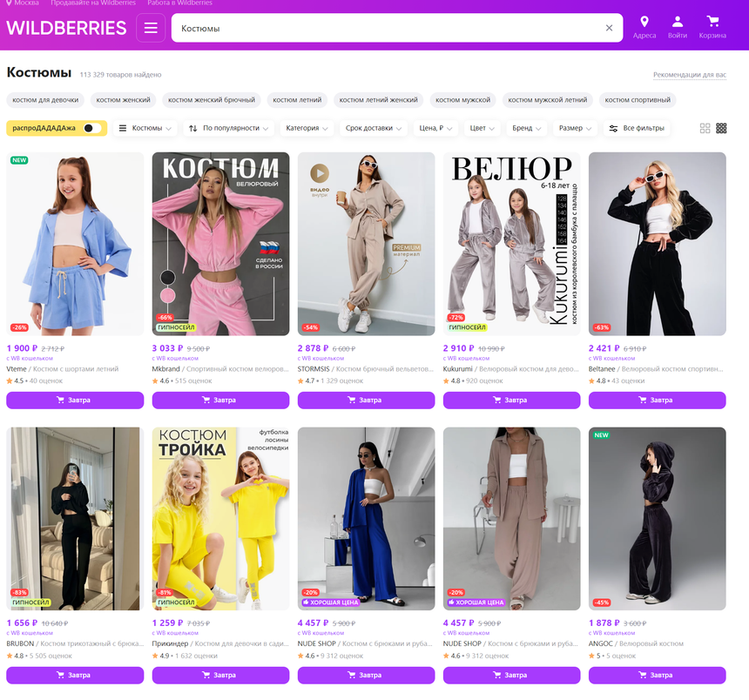Viewport: 749px width, 700px height.
Task: Add Vteme shorts costume to cart
Action: click(x=75, y=400)
